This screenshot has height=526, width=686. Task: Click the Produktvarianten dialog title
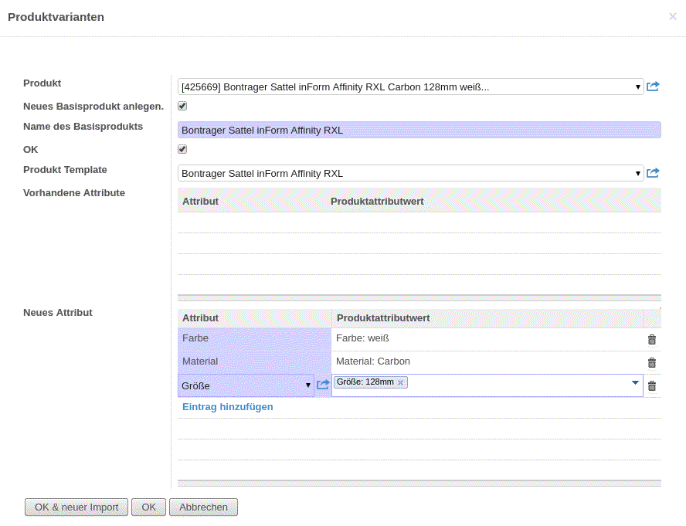pyautogui.click(x=56, y=17)
